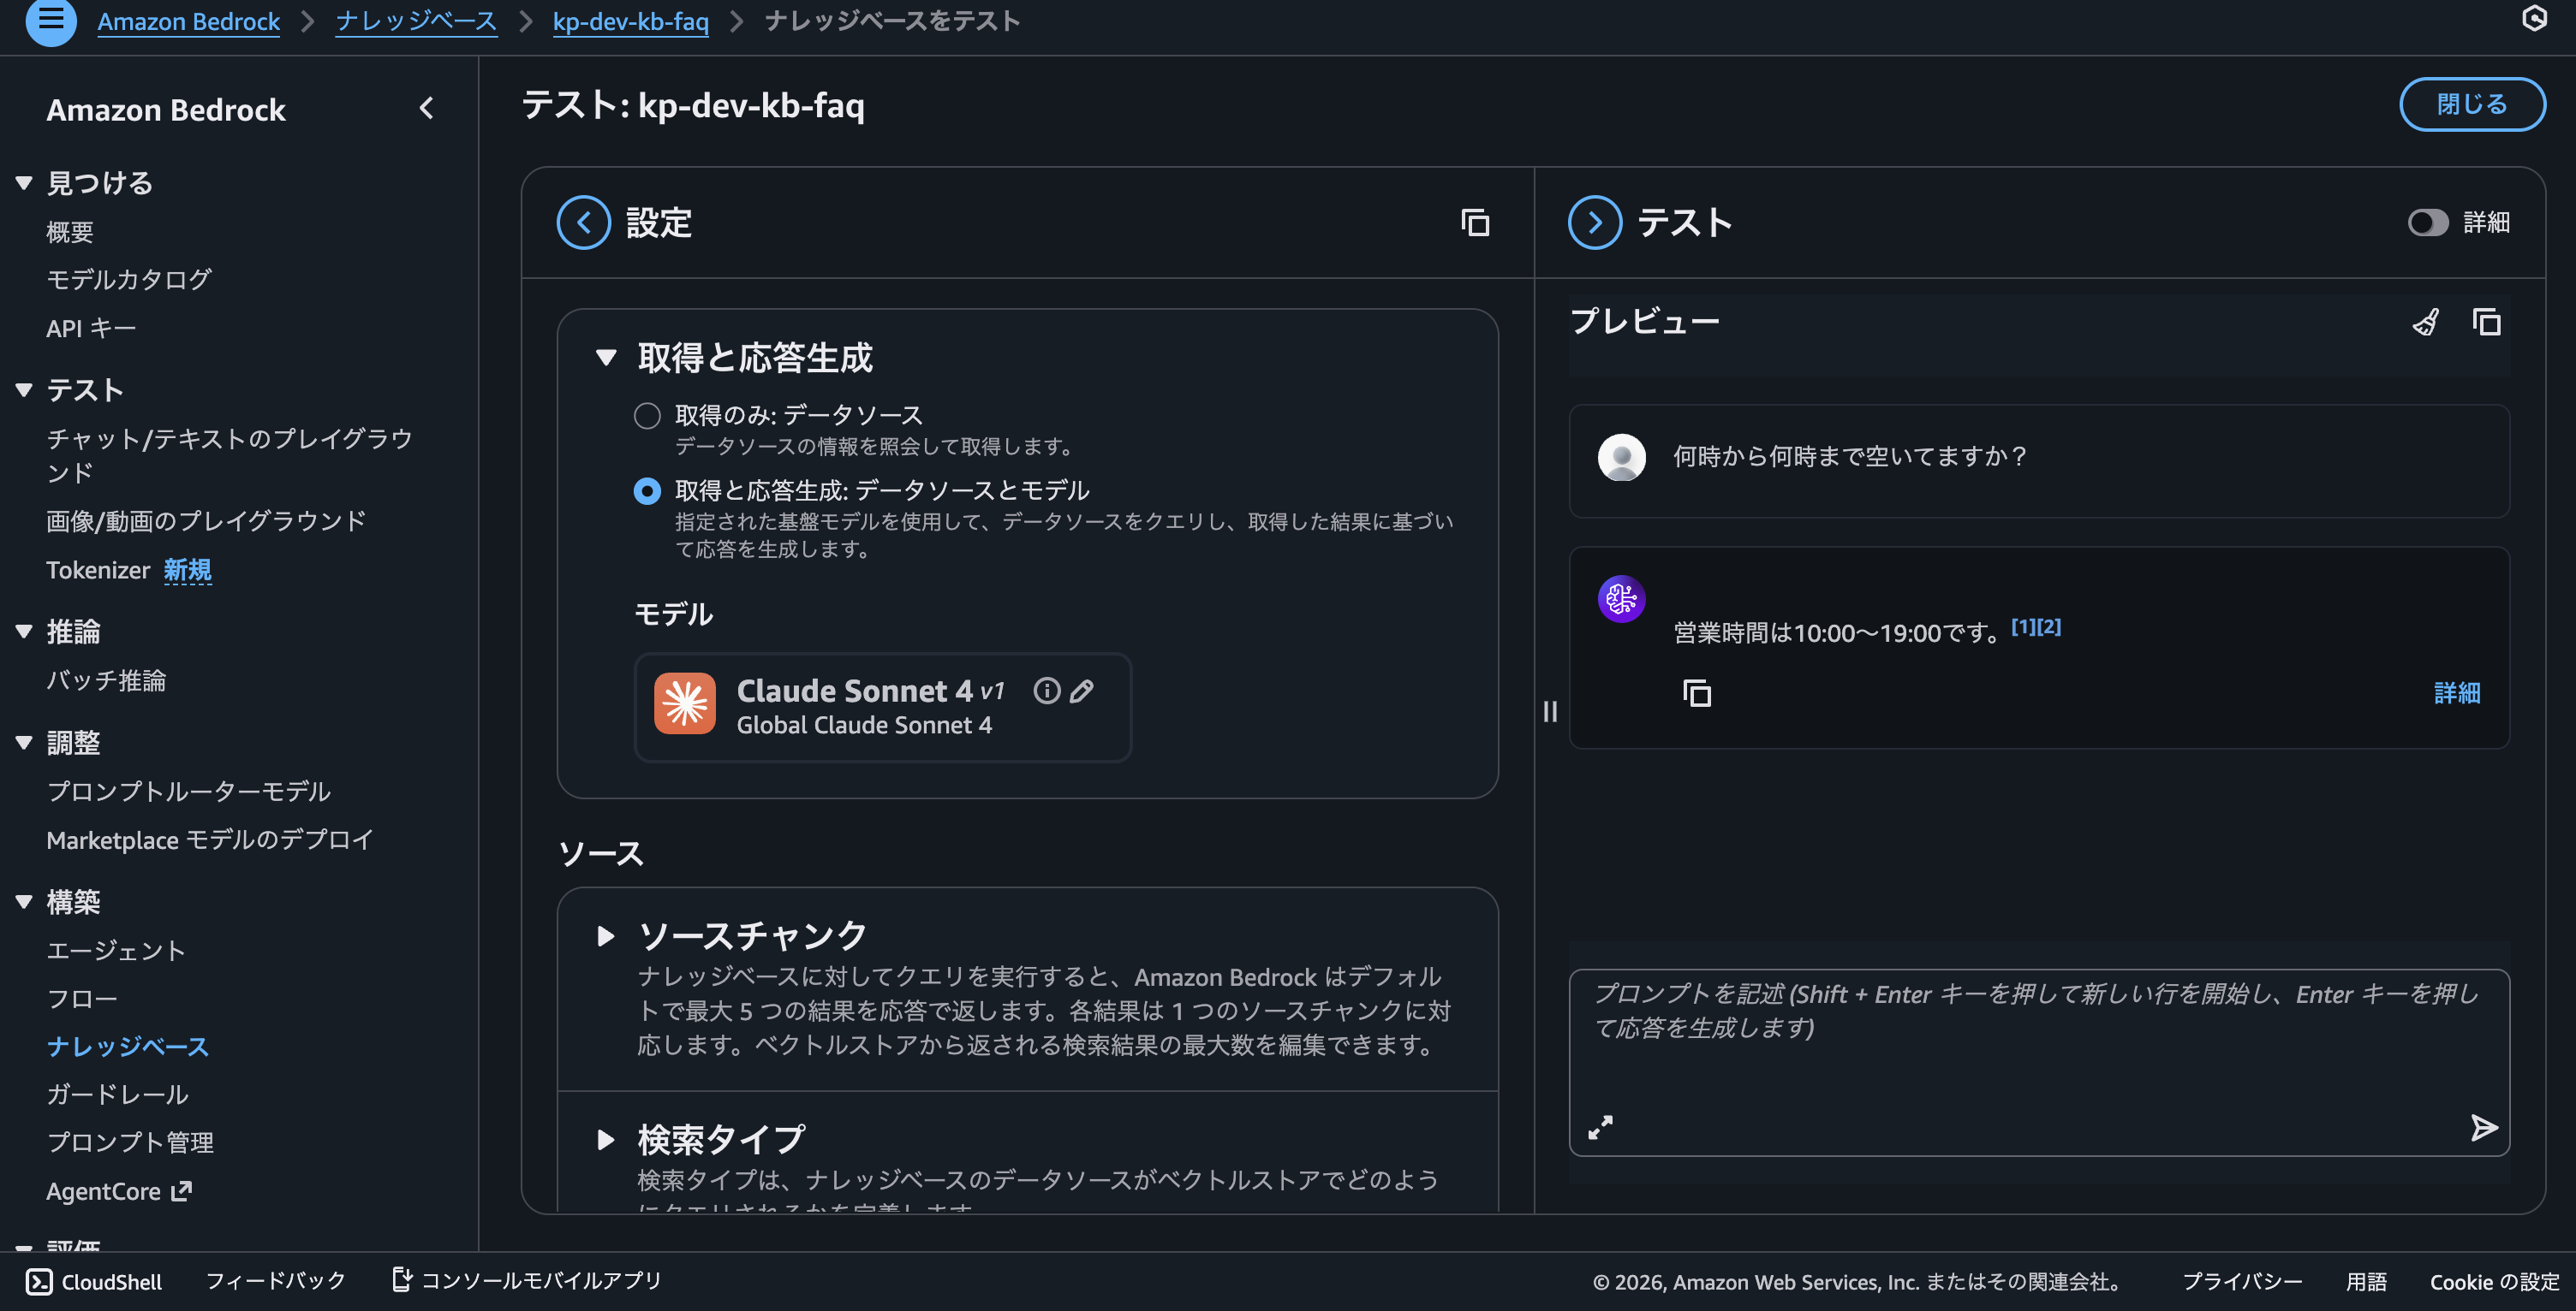The width and height of the screenshot is (2576, 1311).
Task: Open ガードレール from the 構築 menu
Action: [117, 1094]
